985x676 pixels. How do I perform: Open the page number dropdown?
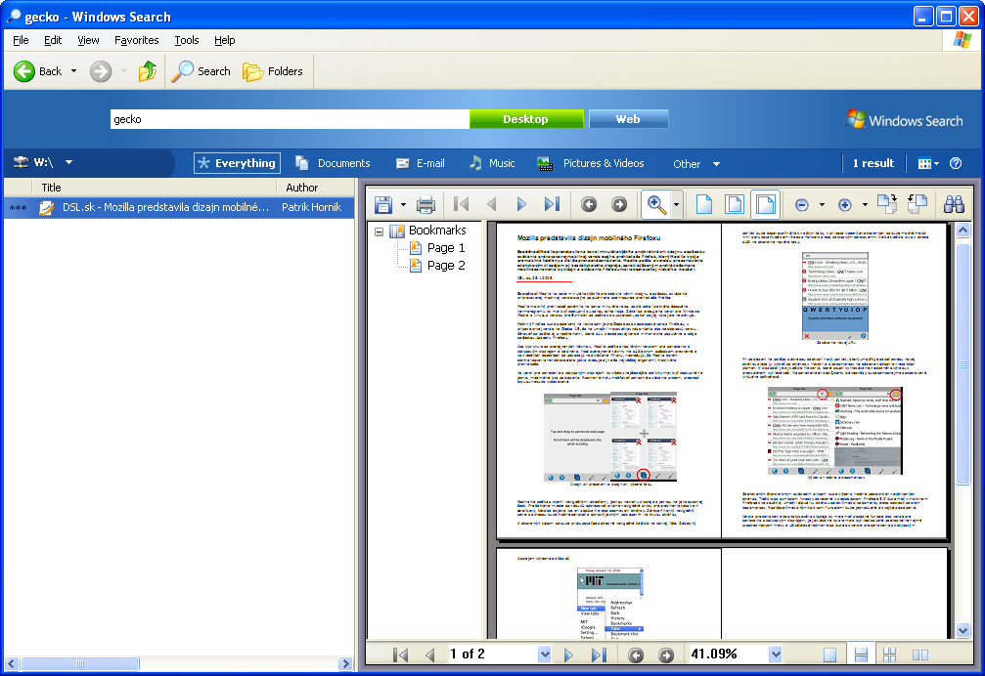point(544,655)
